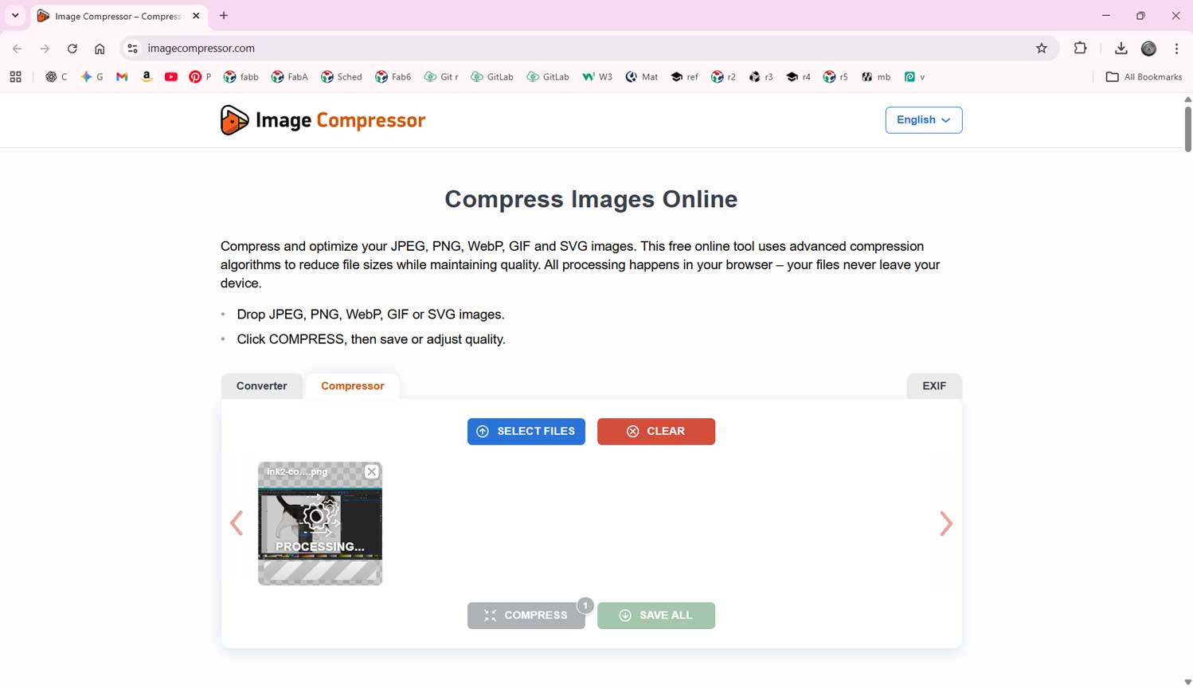Open All Bookmarks
Screen dimensions: 1193x688
click(x=1144, y=76)
